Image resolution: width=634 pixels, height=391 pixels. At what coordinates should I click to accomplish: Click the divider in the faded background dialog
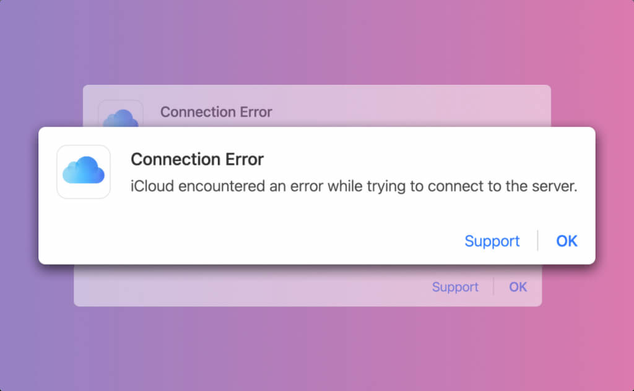pos(493,287)
